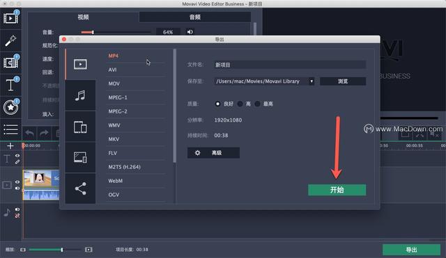Choose WMV format from the list
Screen dimensions: 446x258
click(114, 125)
